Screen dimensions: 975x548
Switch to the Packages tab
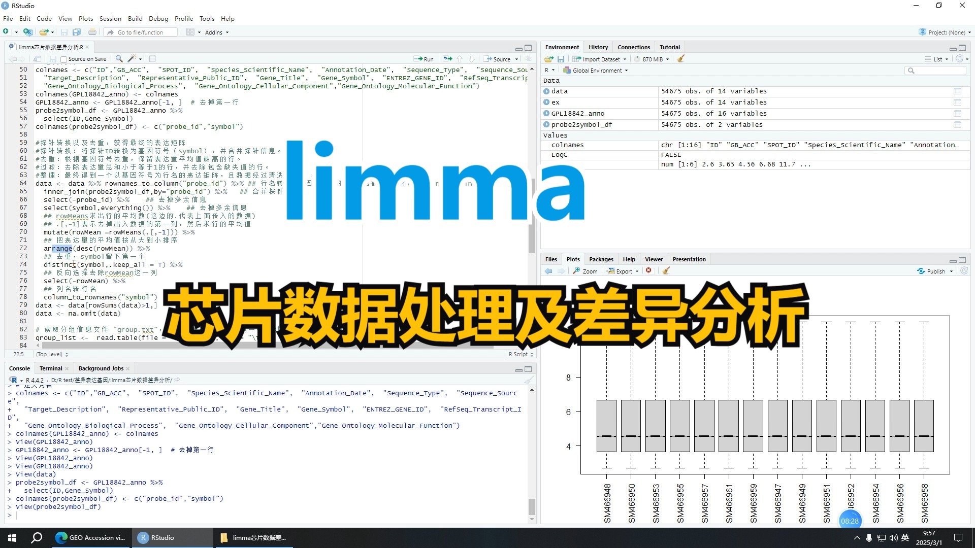[601, 259]
